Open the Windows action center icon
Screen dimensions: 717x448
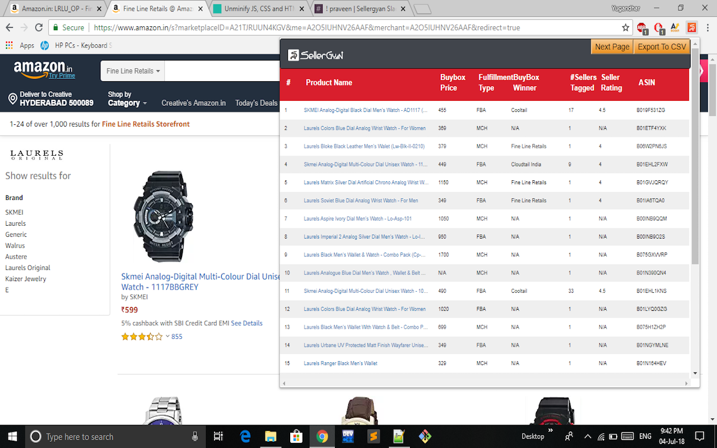tap(699, 436)
